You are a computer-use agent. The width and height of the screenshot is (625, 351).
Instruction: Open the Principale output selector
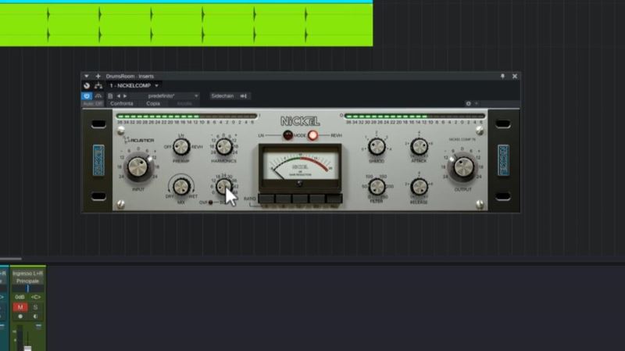pyautogui.click(x=27, y=281)
